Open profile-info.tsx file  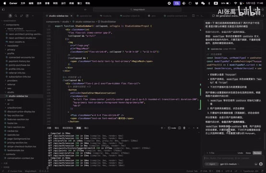[x=16, y=69]
